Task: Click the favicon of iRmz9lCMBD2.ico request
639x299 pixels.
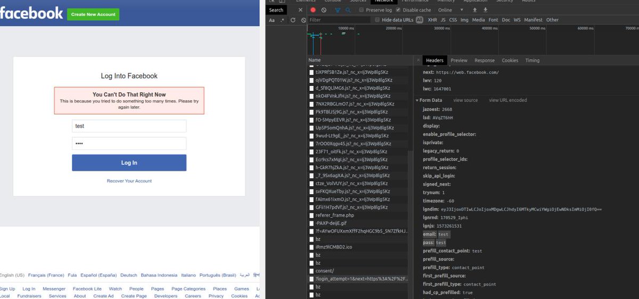Action: point(312,247)
